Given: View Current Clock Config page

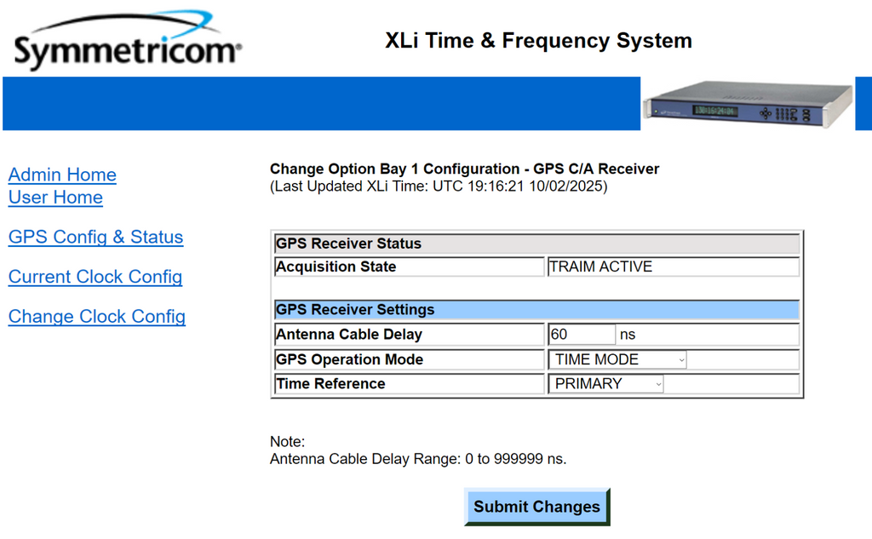Looking at the screenshot, I should (x=95, y=277).
